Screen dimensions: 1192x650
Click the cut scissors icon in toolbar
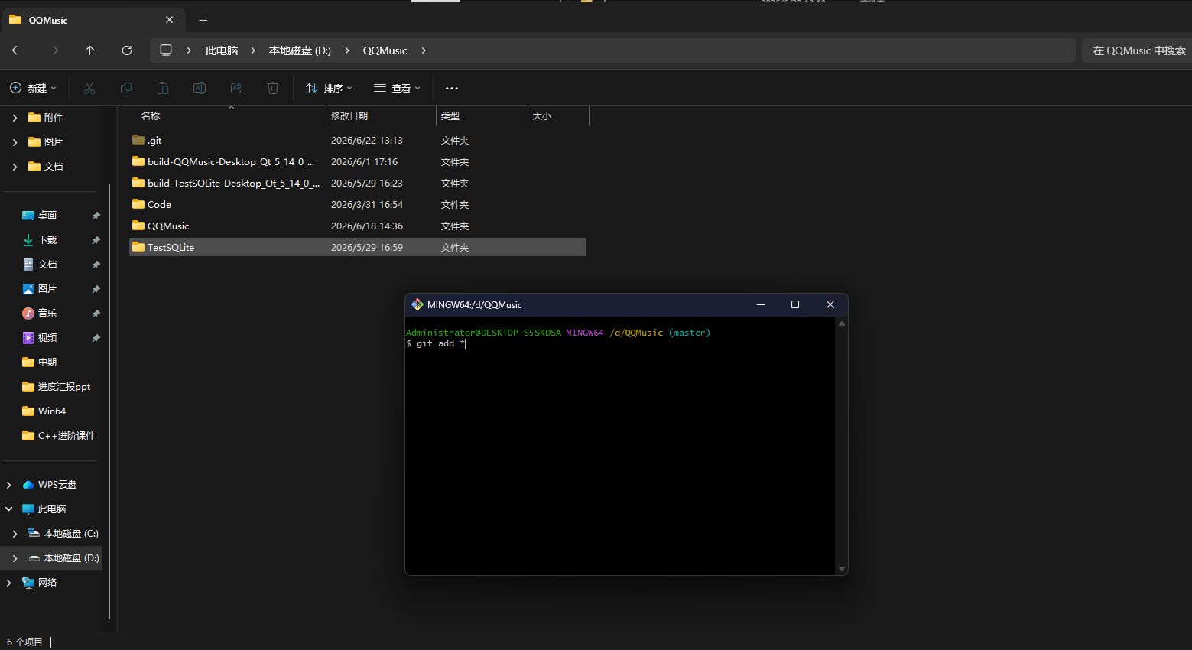point(89,88)
